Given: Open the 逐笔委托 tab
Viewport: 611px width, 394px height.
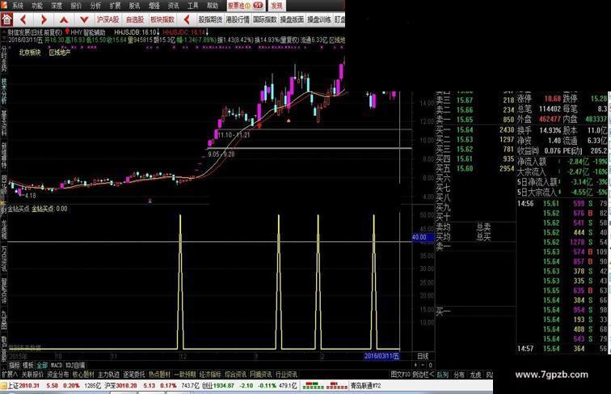Looking at the screenshot, I should pos(133,375).
